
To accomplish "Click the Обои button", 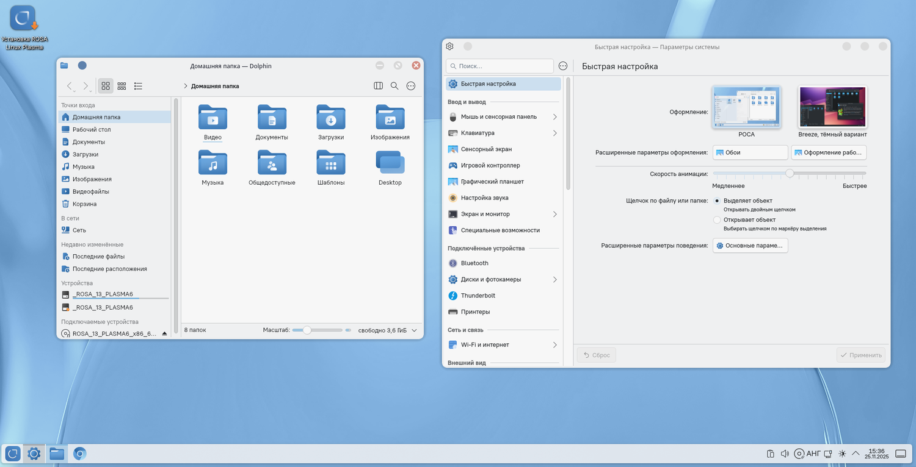I will pyautogui.click(x=750, y=152).
